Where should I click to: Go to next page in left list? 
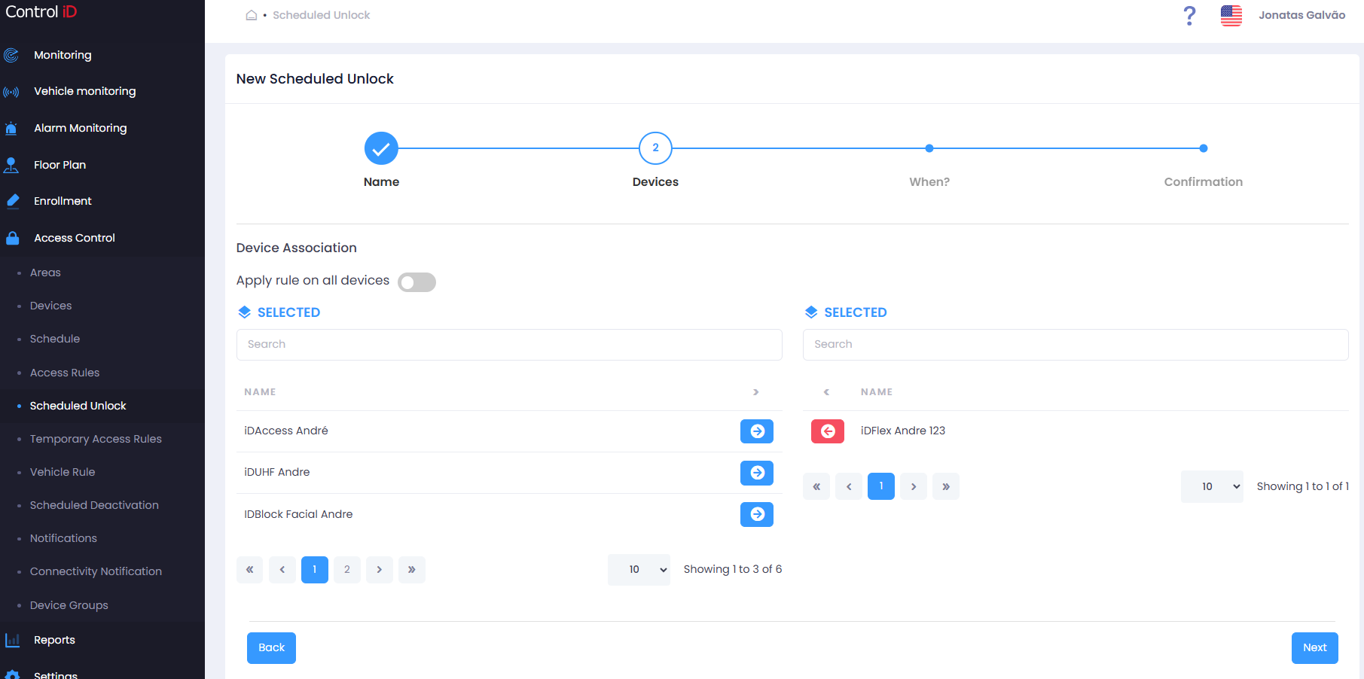(x=380, y=570)
